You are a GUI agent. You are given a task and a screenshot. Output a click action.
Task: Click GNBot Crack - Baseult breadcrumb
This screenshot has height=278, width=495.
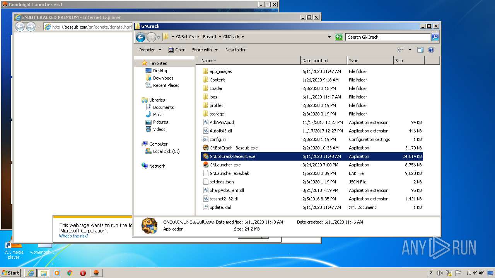pos(196,37)
